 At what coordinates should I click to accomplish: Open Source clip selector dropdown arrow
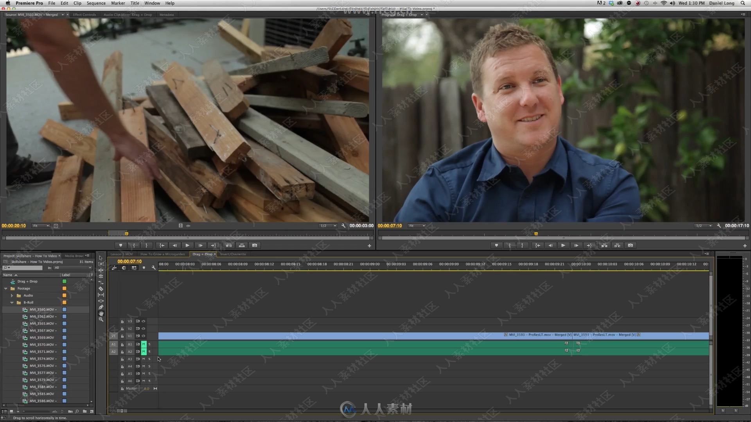point(63,15)
